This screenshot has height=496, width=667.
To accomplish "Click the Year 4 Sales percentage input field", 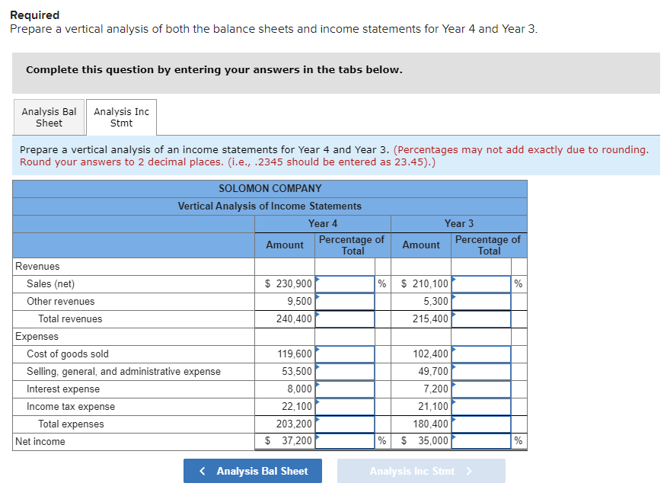I will coord(344,283).
